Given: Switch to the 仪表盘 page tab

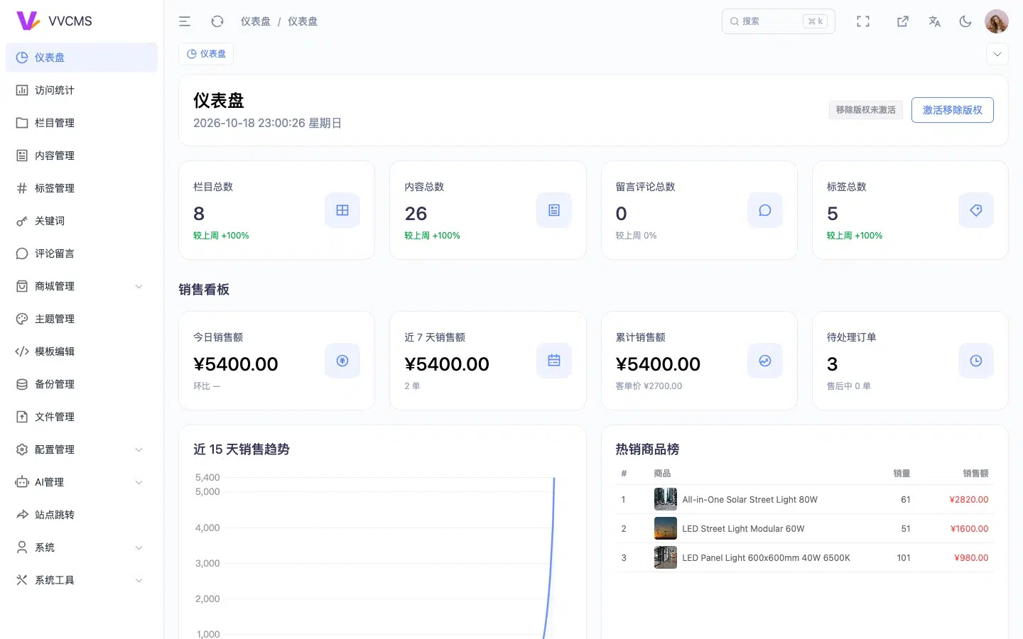Looking at the screenshot, I should [206, 54].
